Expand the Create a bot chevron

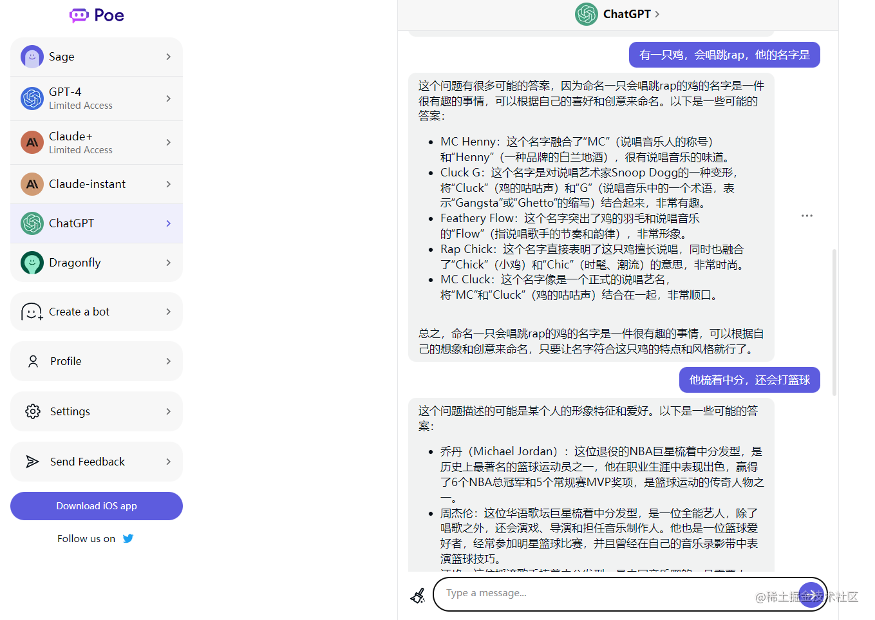click(169, 312)
